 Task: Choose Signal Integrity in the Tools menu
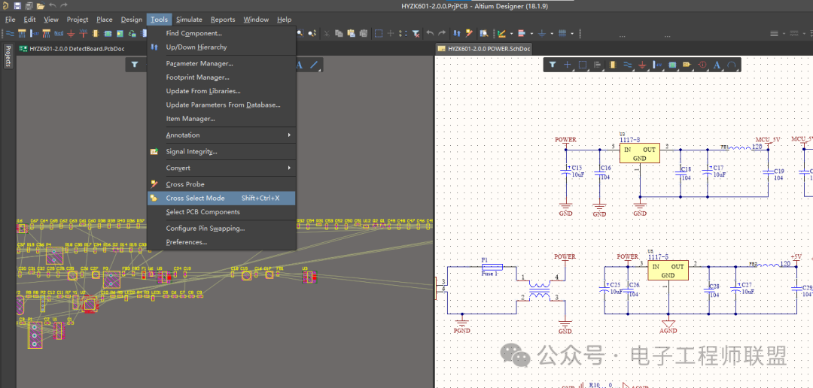click(x=221, y=151)
